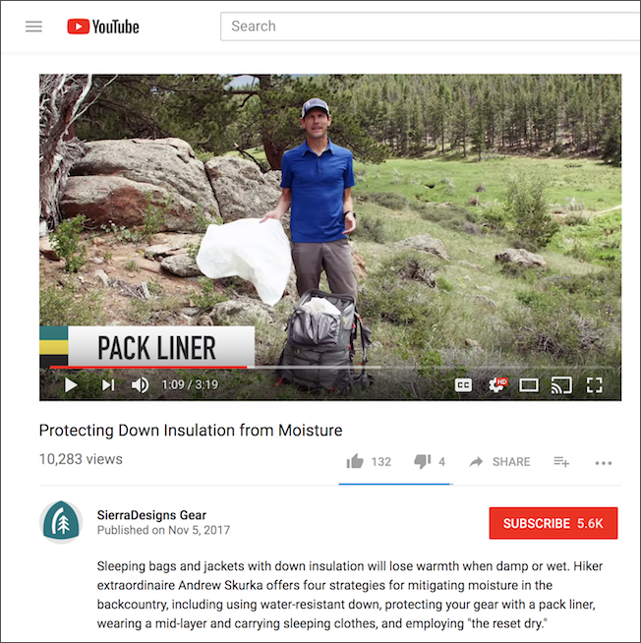Cast video to a TV
641x643 pixels.
click(x=561, y=385)
